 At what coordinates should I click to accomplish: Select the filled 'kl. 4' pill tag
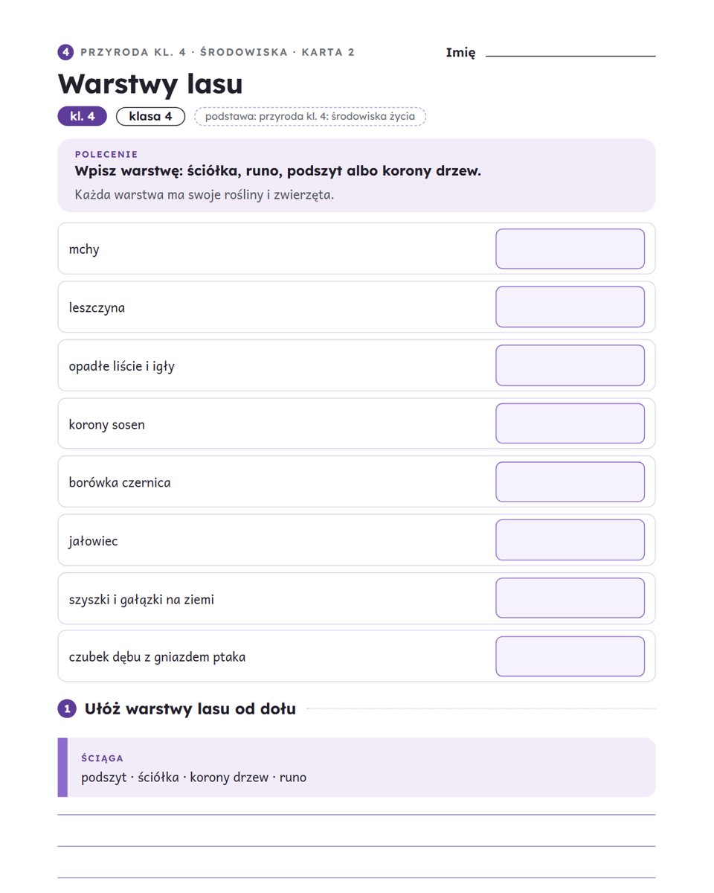(83, 116)
